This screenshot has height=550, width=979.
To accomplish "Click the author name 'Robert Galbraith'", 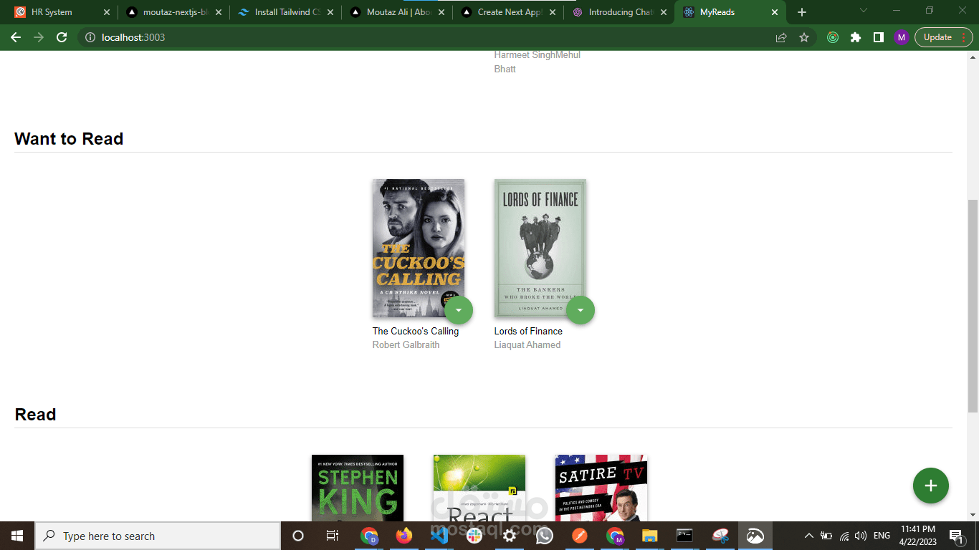I will [406, 344].
